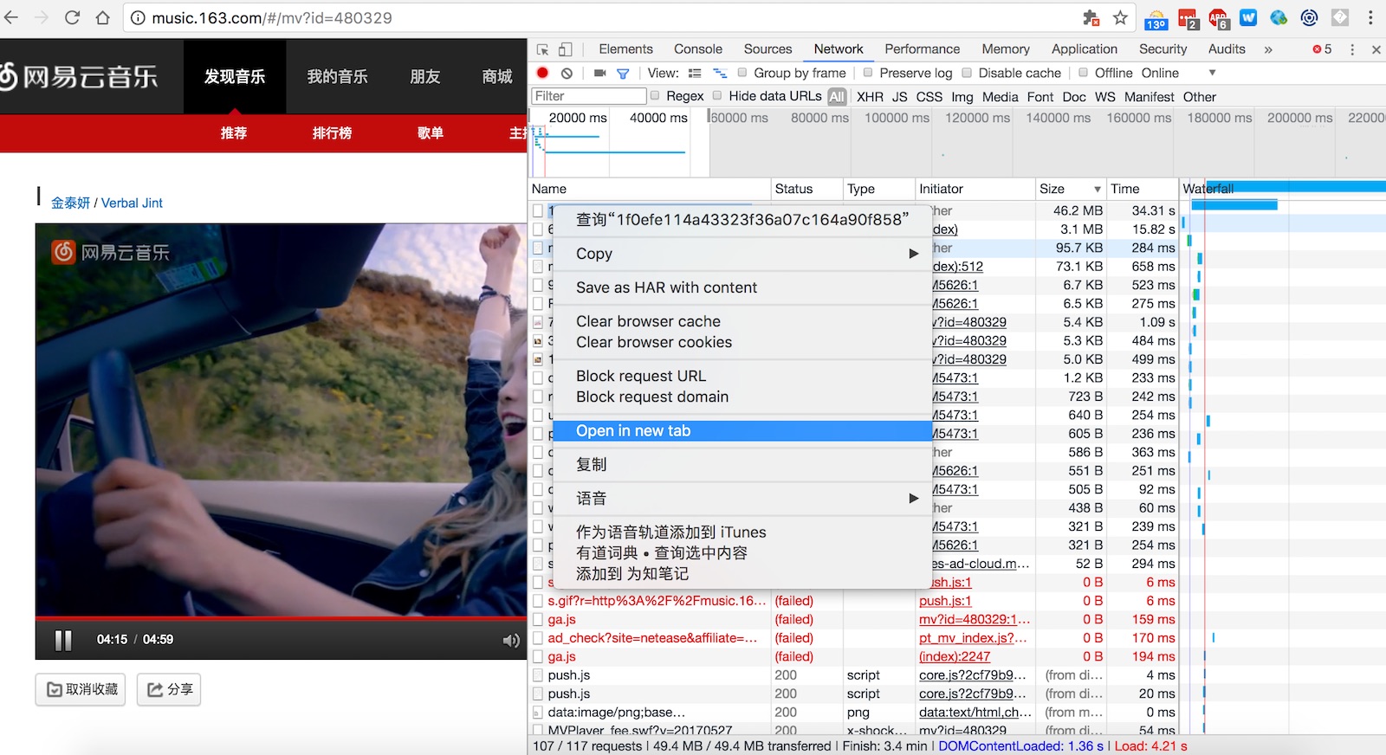Check the Disable cache option

tap(968, 73)
